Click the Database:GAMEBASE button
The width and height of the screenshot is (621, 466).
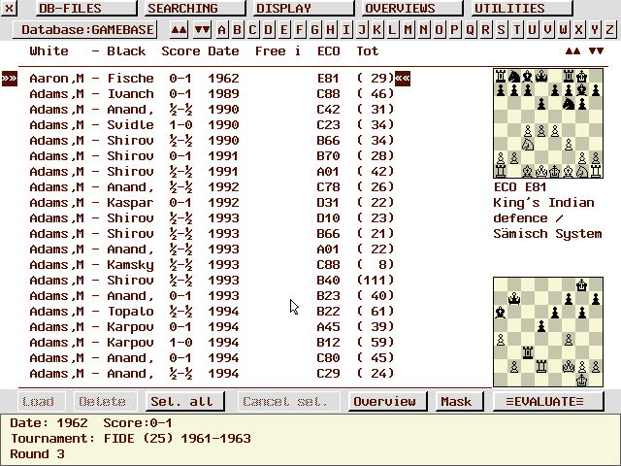(x=84, y=30)
